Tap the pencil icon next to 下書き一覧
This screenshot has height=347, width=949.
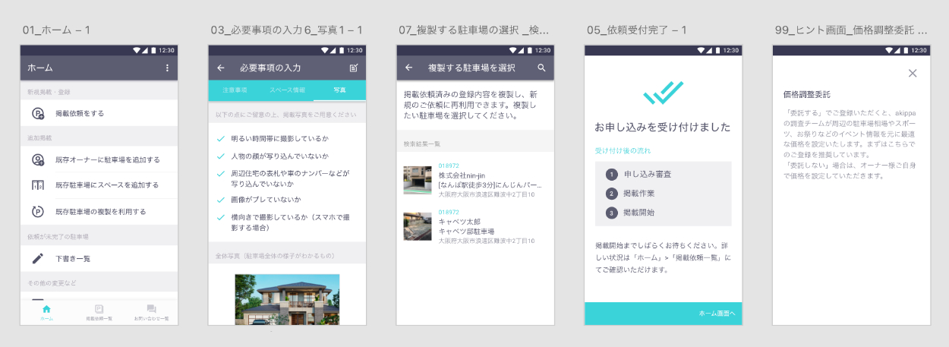coord(38,259)
